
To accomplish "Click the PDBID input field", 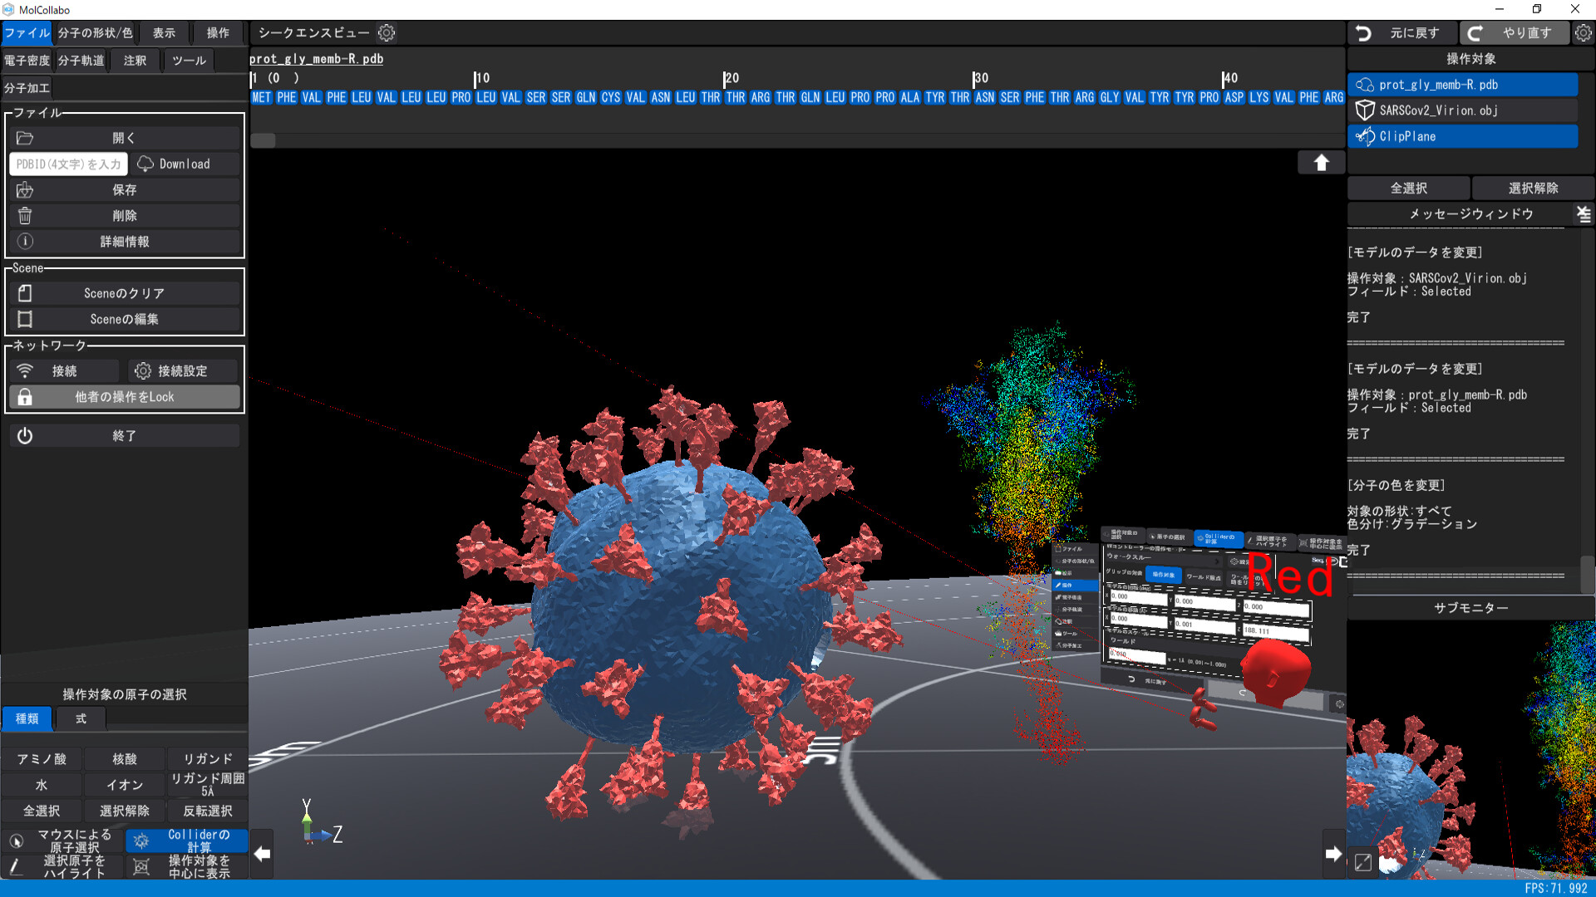I will pyautogui.click(x=68, y=164).
